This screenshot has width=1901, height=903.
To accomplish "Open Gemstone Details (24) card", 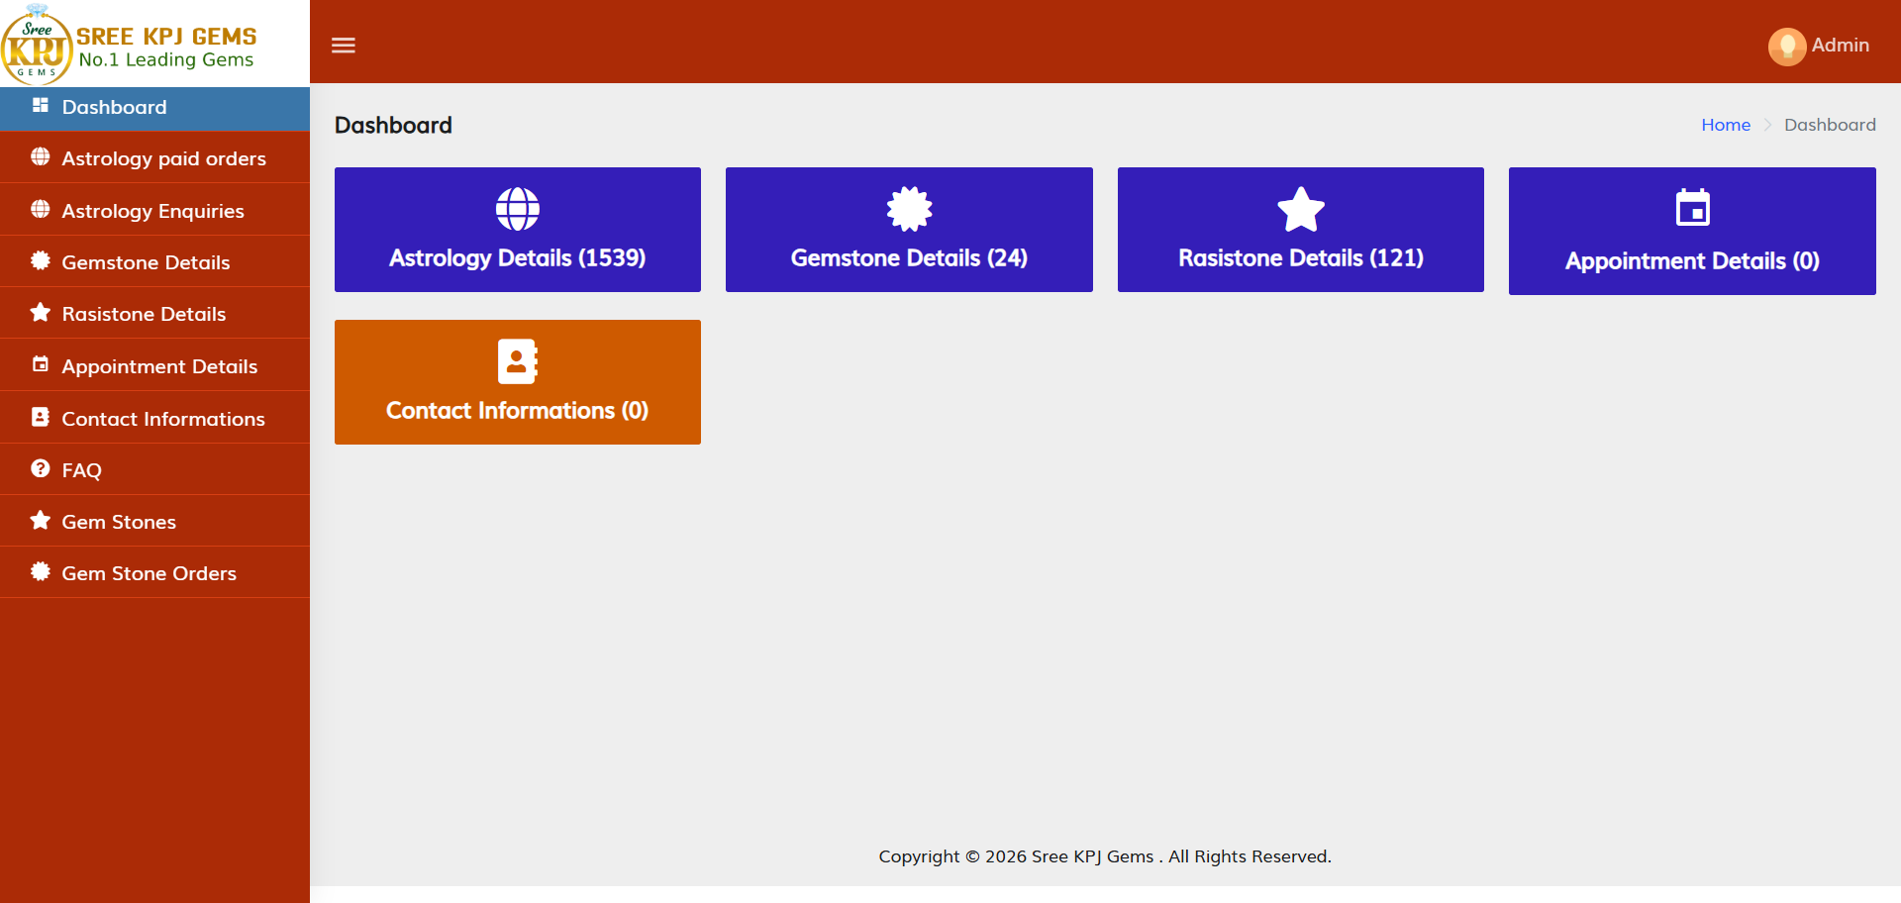I will [x=909, y=230].
